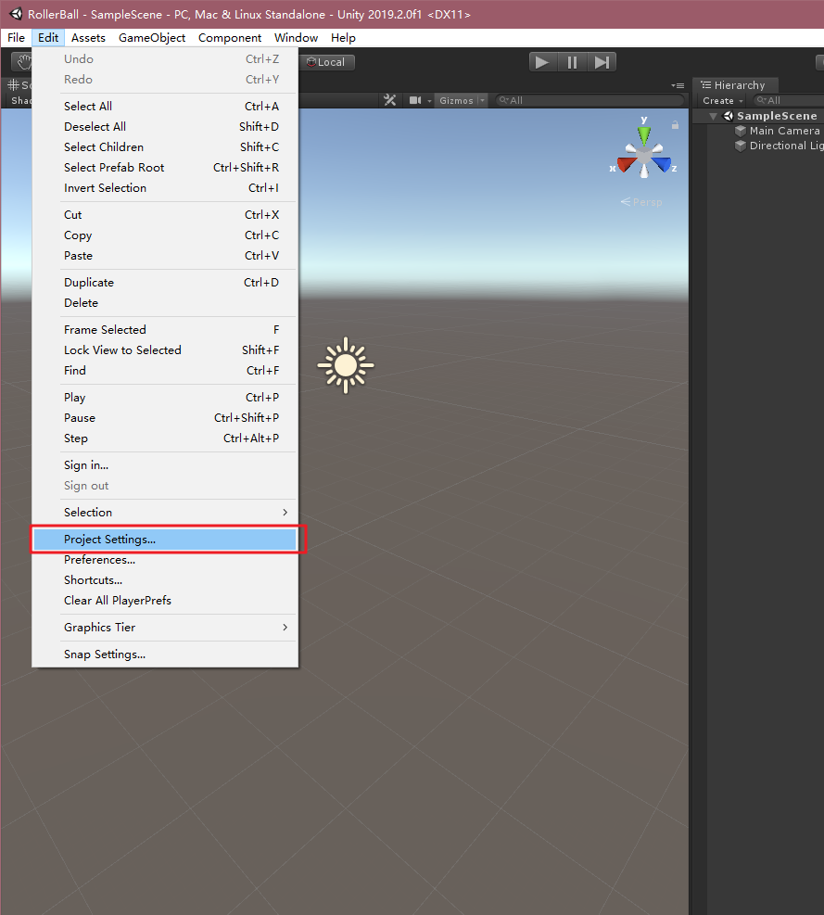Viewport: 824px width, 915px height.
Task: Expand the Selection submenu
Action: (x=165, y=513)
